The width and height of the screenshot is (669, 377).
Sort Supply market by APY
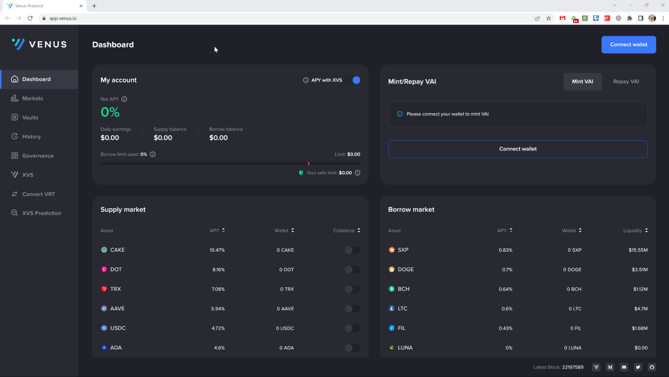(217, 231)
